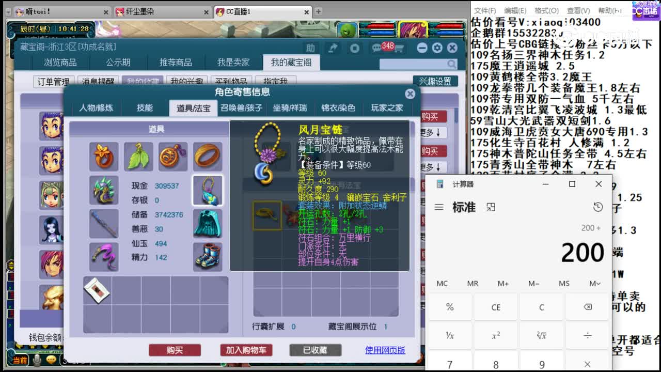Open 藏宝阁 settings gear icon
This screenshot has height=372, width=661.
pyautogui.click(x=437, y=48)
